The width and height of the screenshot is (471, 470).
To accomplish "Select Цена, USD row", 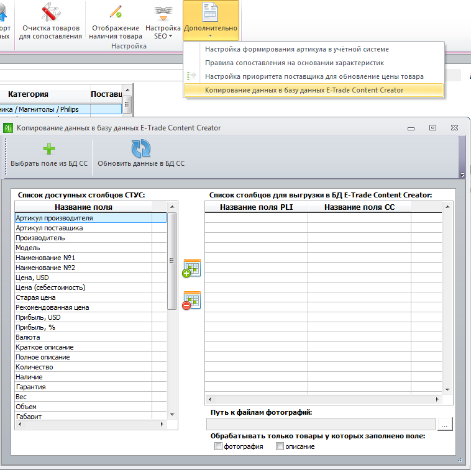I will coord(91,278).
